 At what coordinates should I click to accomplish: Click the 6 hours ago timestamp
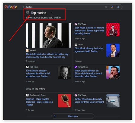(x=31, y=61)
